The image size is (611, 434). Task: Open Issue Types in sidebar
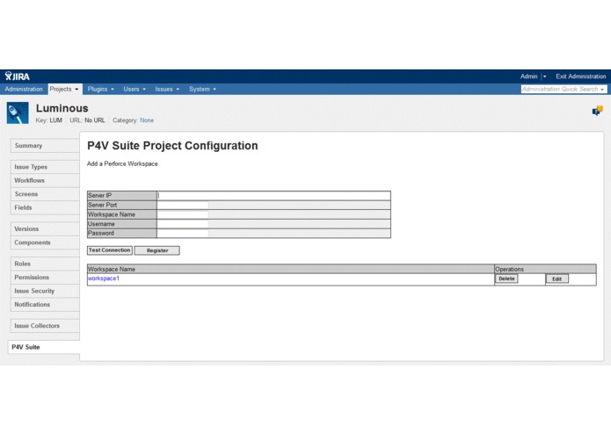pyautogui.click(x=45, y=167)
